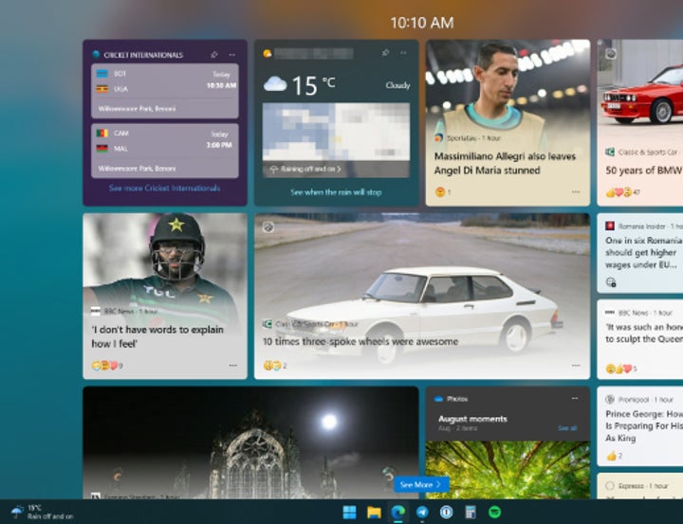This screenshot has width=683, height=524.
Task: Open Windows Start menu from taskbar
Action: [349, 513]
